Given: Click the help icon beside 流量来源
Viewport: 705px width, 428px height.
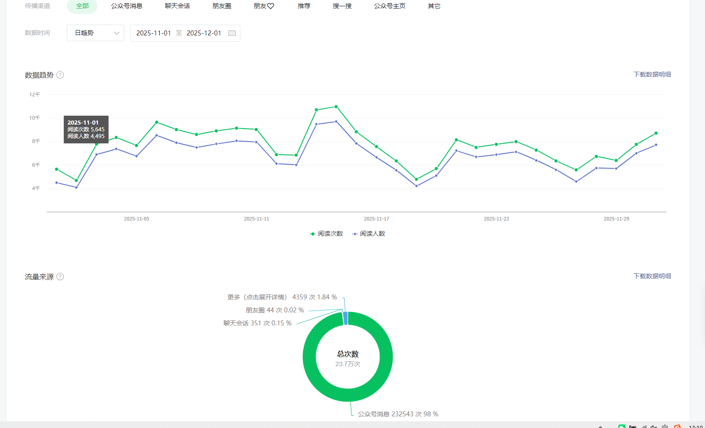Looking at the screenshot, I should (x=60, y=277).
